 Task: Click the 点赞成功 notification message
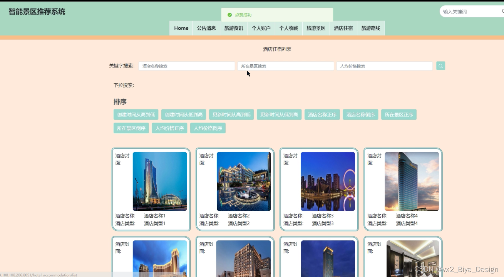tap(243, 15)
